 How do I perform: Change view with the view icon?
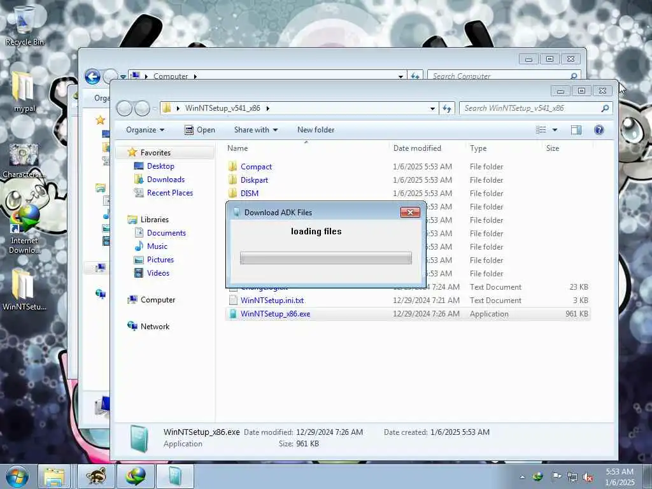coord(541,130)
